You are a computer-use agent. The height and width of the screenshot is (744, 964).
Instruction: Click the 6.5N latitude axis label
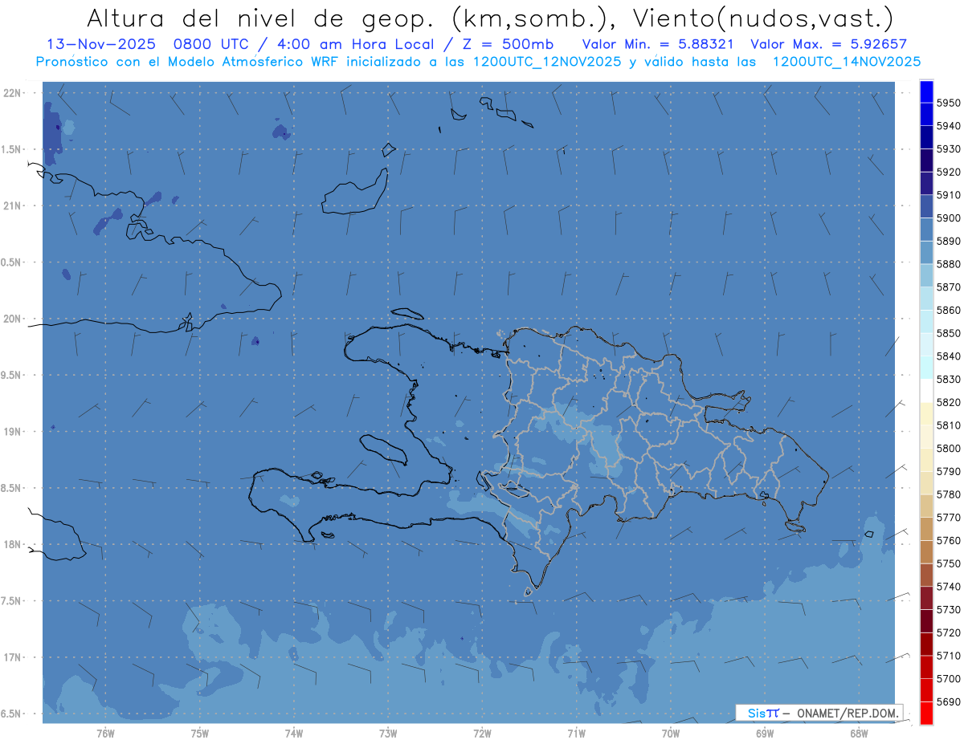tap(10, 714)
